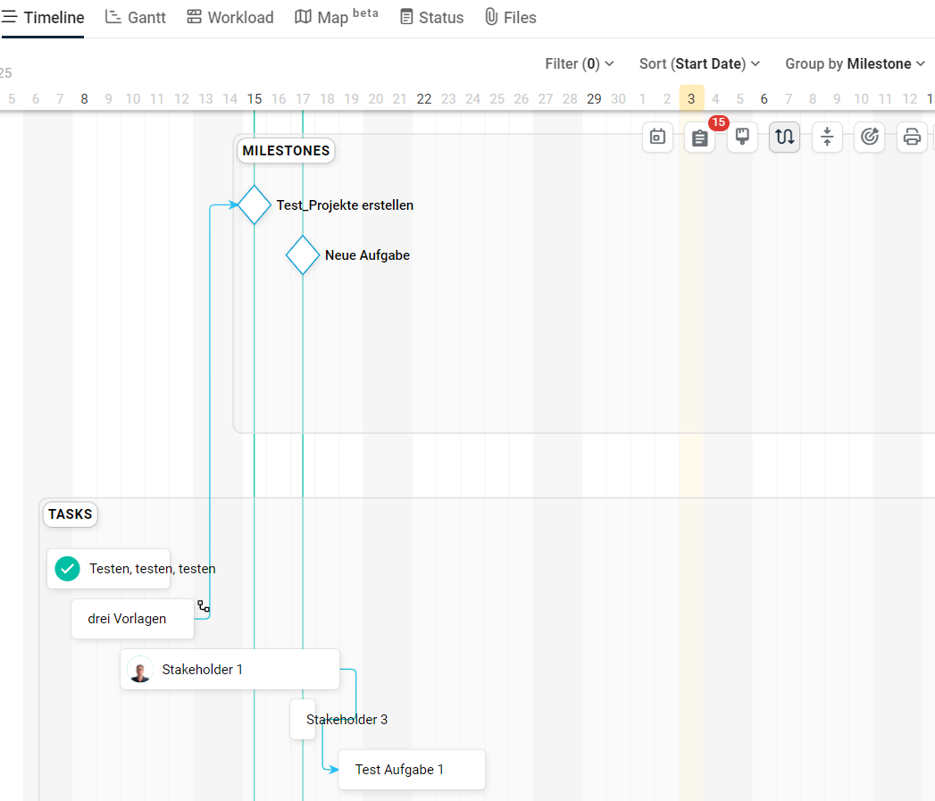Click the subtask icon beside drei Vorlagen
The height and width of the screenshot is (801, 935).
[x=204, y=606]
